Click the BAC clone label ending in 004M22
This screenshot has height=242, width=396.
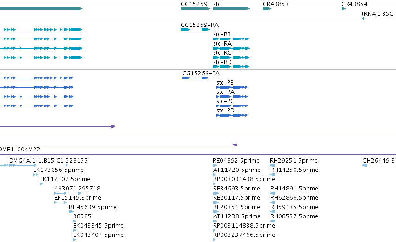coord(20,150)
